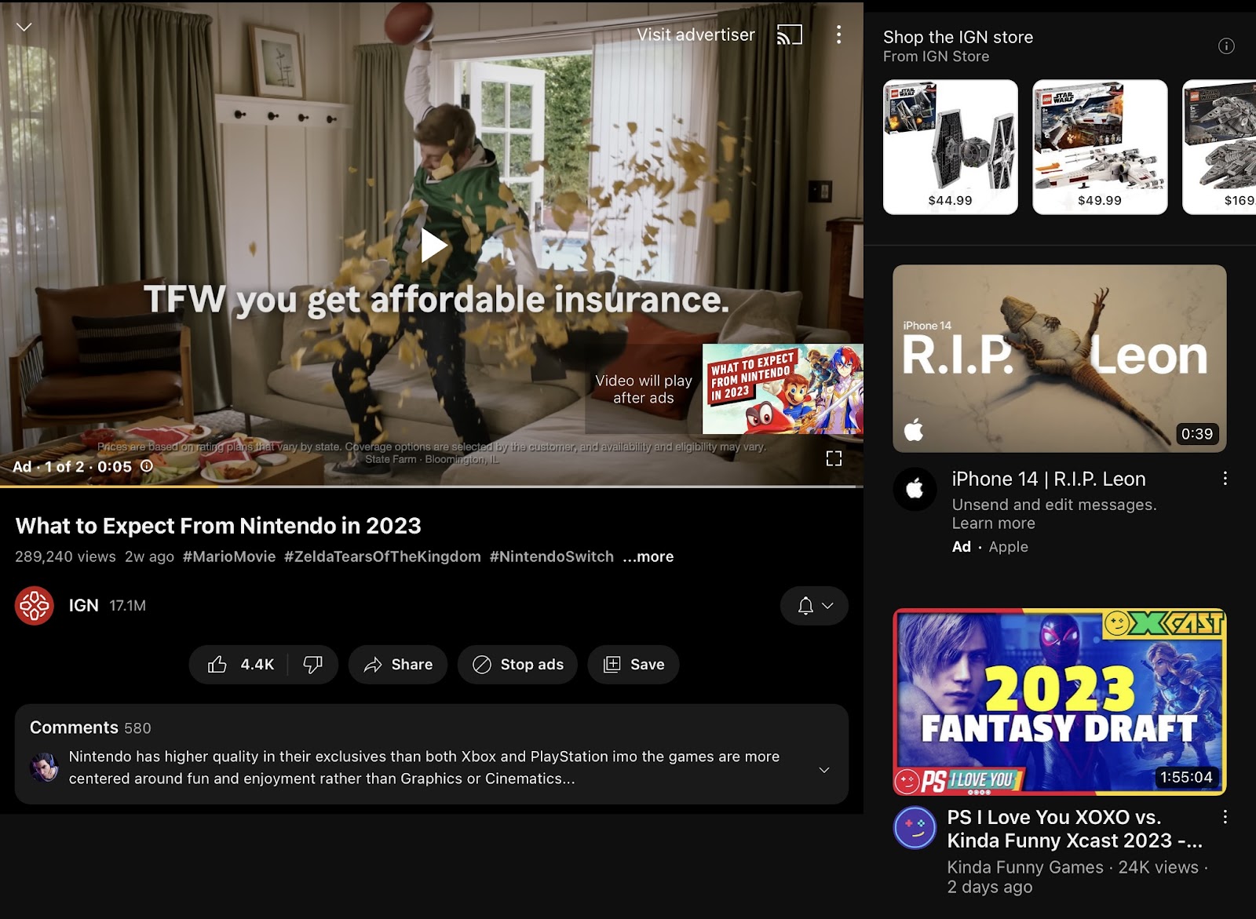This screenshot has width=1256, height=919.
Task: Open the info icon for IGN store shelf
Action: 1226,46
